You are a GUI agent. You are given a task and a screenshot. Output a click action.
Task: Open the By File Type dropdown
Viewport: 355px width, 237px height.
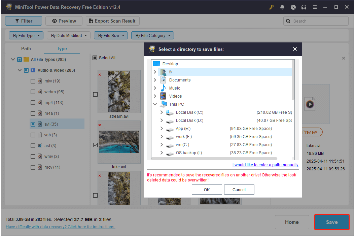click(x=26, y=35)
